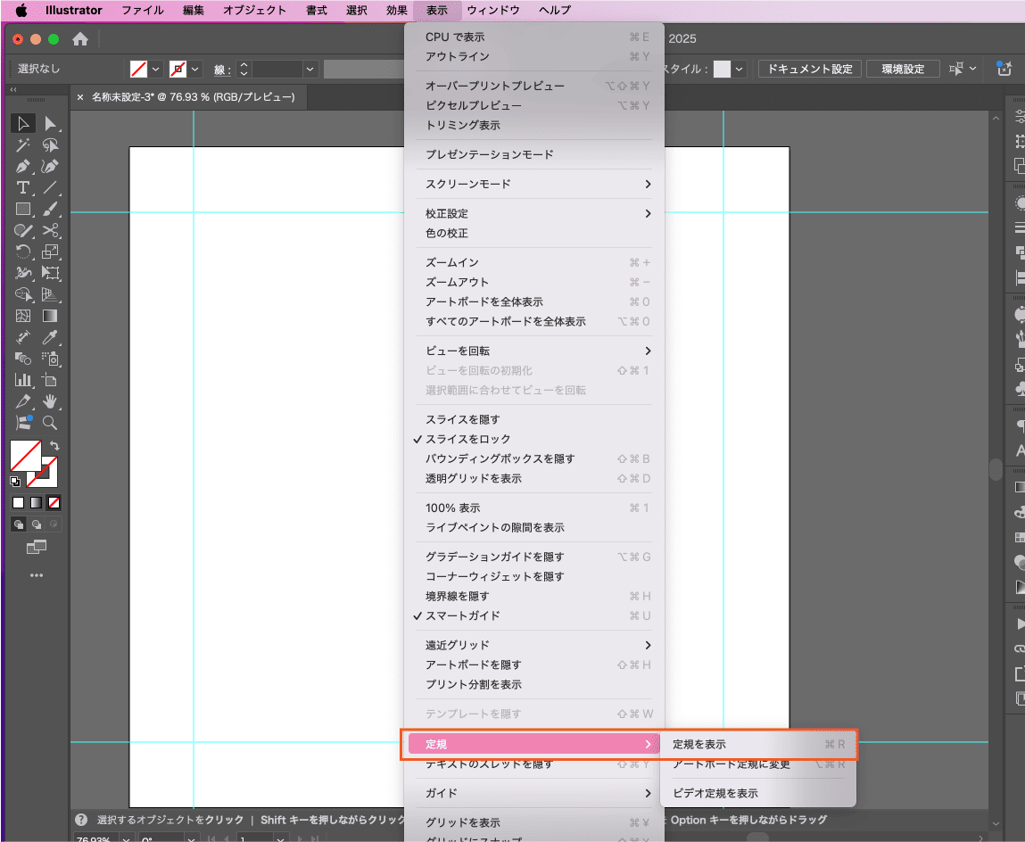Select the Rotate tool
The height and width of the screenshot is (842, 1025).
[x=23, y=252]
